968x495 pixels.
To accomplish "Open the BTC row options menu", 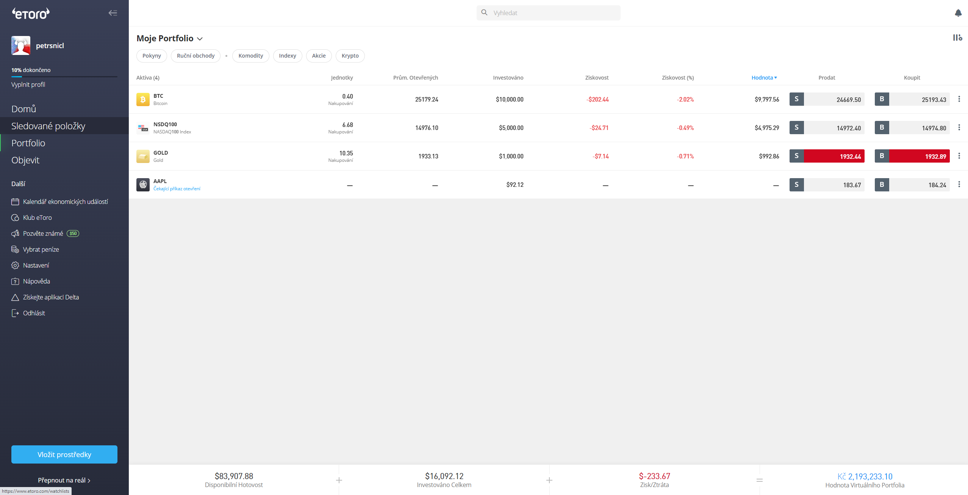I will (x=959, y=99).
